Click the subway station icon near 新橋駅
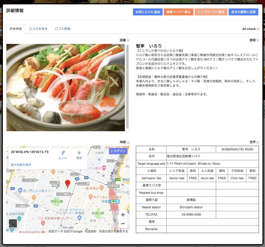Image resolution: width=265 pixels, height=247 pixels. [x=109, y=202]
